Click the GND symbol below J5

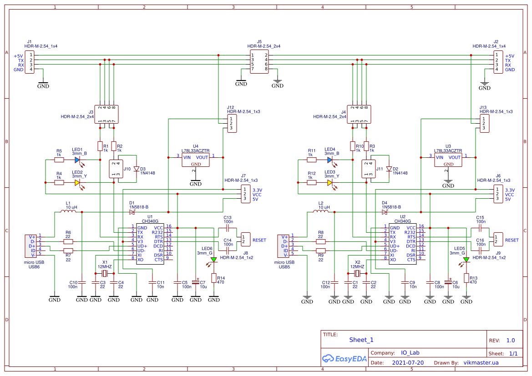(x=241, y=81)
